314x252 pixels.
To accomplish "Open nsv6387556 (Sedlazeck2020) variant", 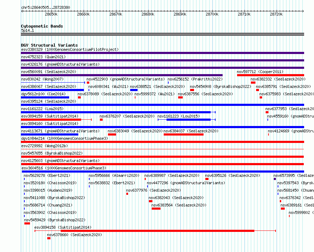I will pyautogui.click(x=205, y=94).
